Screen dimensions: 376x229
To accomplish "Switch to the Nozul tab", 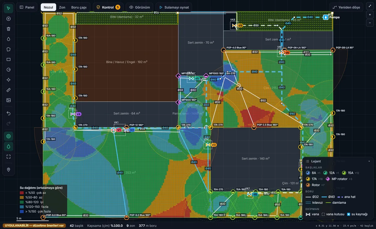I will coord(48,7).
